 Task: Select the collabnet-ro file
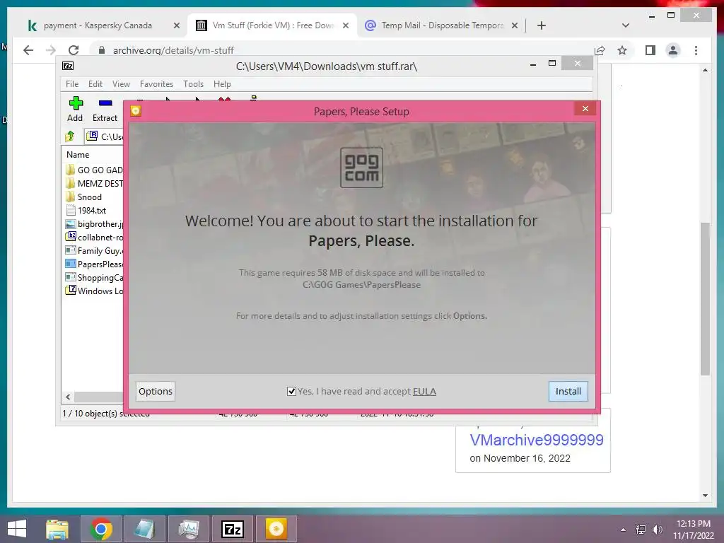[94, 238]
